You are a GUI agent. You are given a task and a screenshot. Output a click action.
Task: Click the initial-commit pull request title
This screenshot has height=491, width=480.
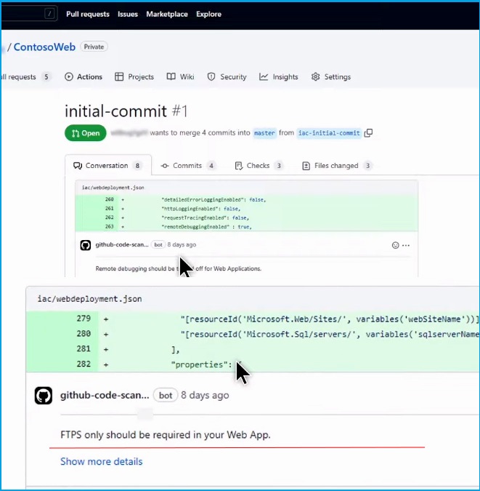(115, 111)
